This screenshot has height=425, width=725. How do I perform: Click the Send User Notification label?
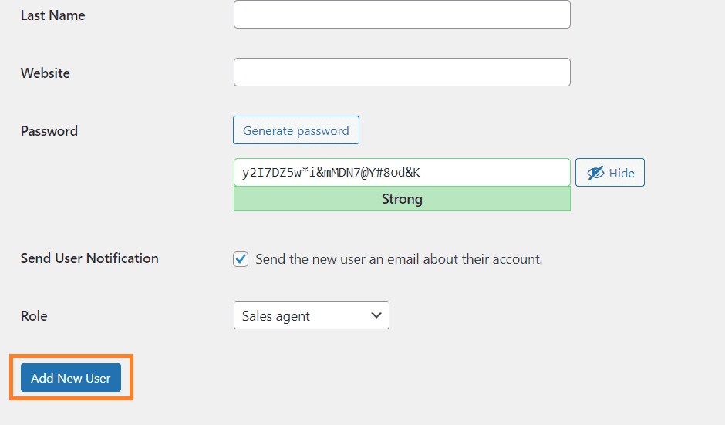[89, 258]
